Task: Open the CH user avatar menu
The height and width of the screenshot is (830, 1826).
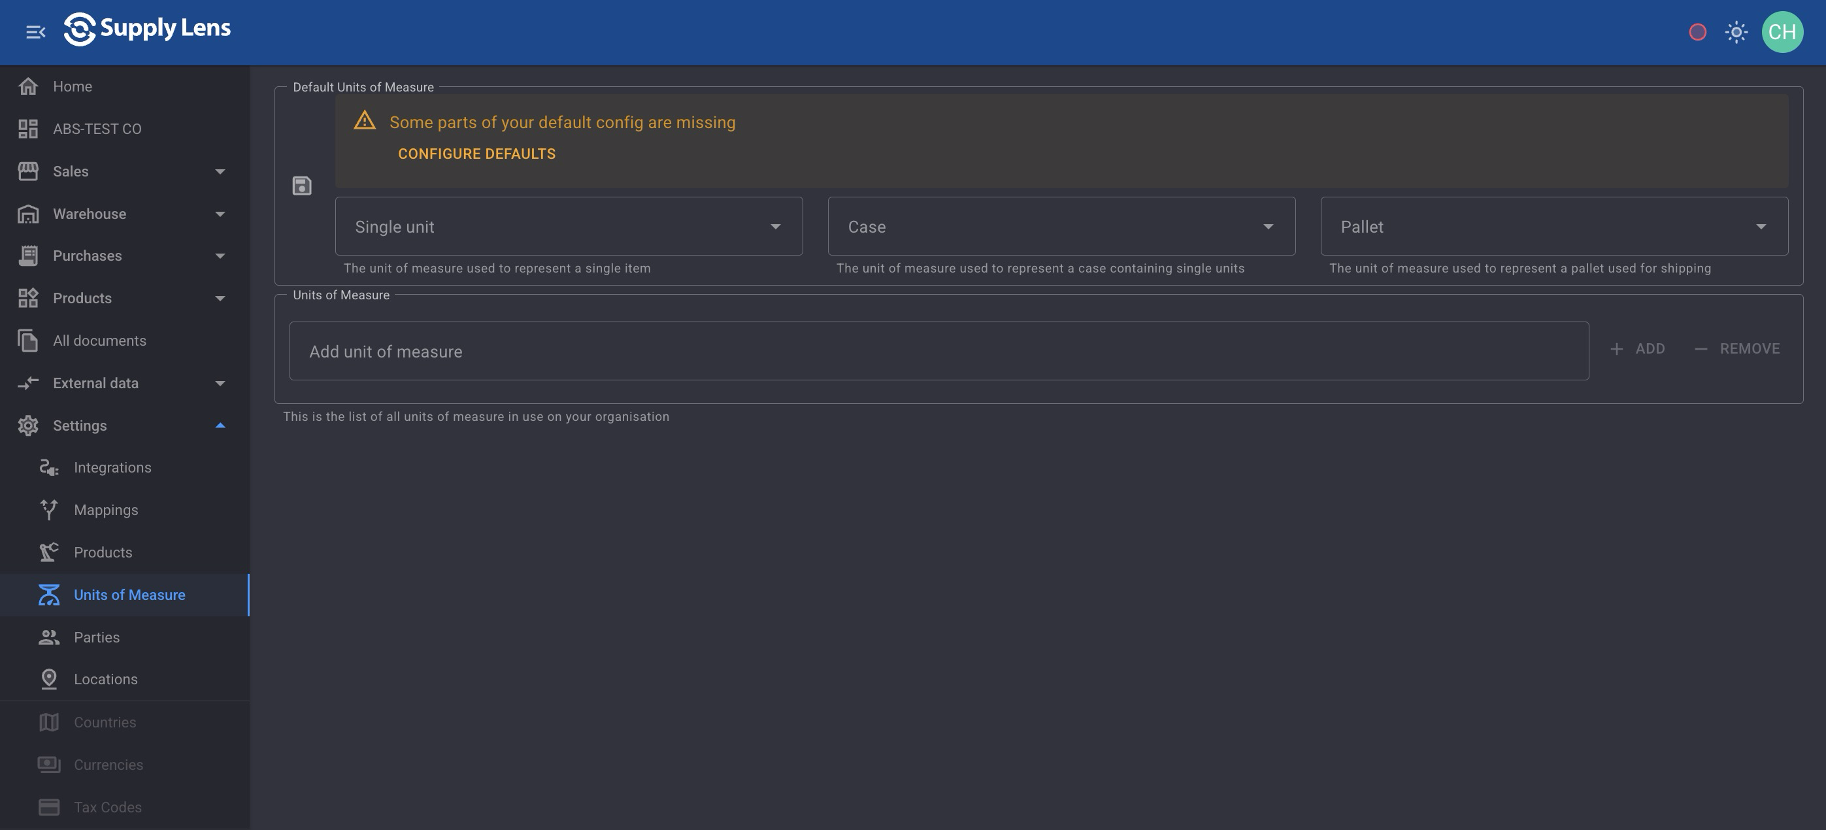Action: tap(1782, 32)
